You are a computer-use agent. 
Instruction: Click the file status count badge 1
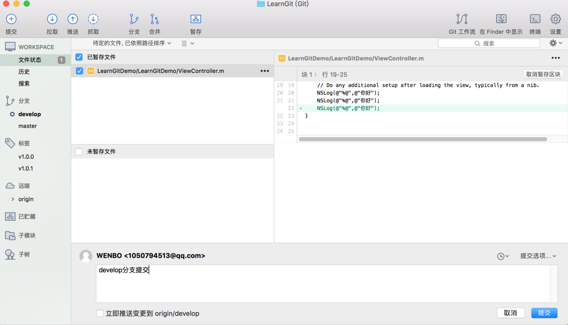(61, 60)
